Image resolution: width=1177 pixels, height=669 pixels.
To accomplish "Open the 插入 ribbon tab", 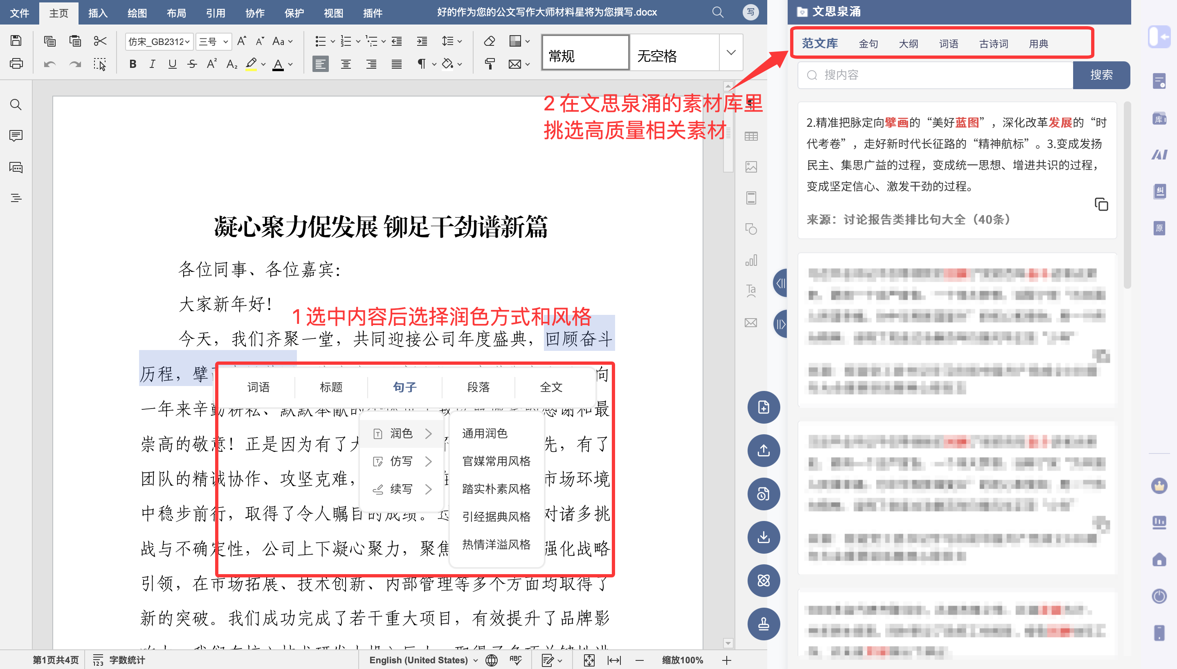I will [97, 13].
